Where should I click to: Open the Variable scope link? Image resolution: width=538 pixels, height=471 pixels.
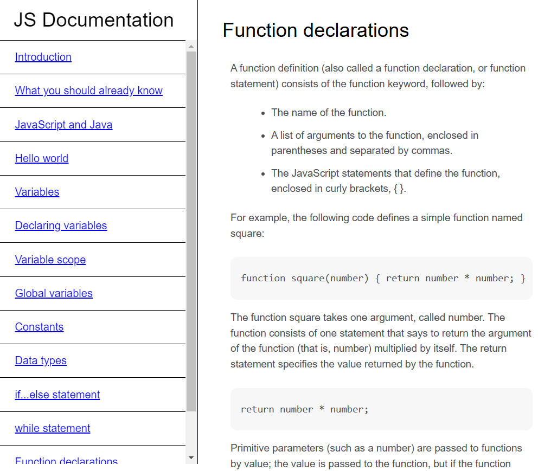pyautogui.click(x=50, y=260)
